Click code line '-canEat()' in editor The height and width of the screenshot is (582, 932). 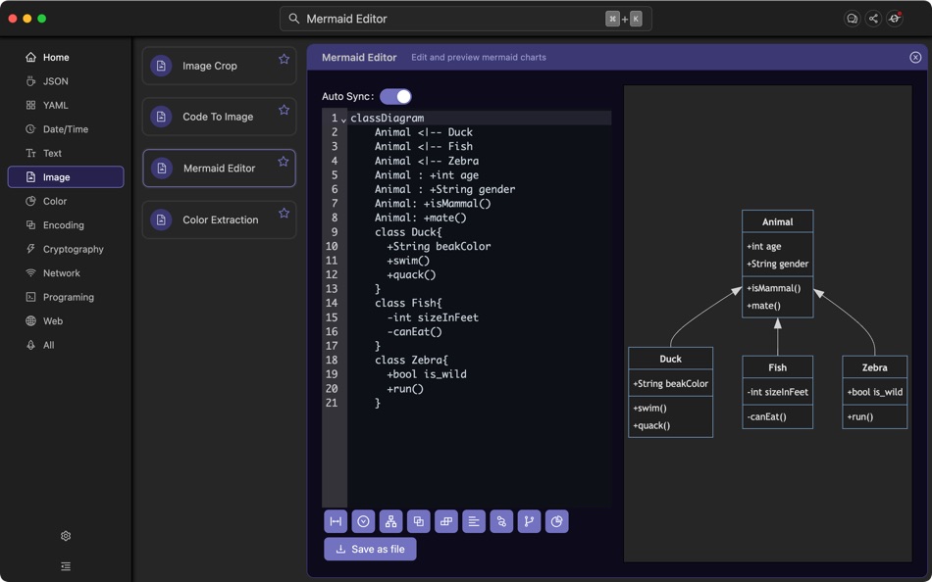[x=414, y=331]
